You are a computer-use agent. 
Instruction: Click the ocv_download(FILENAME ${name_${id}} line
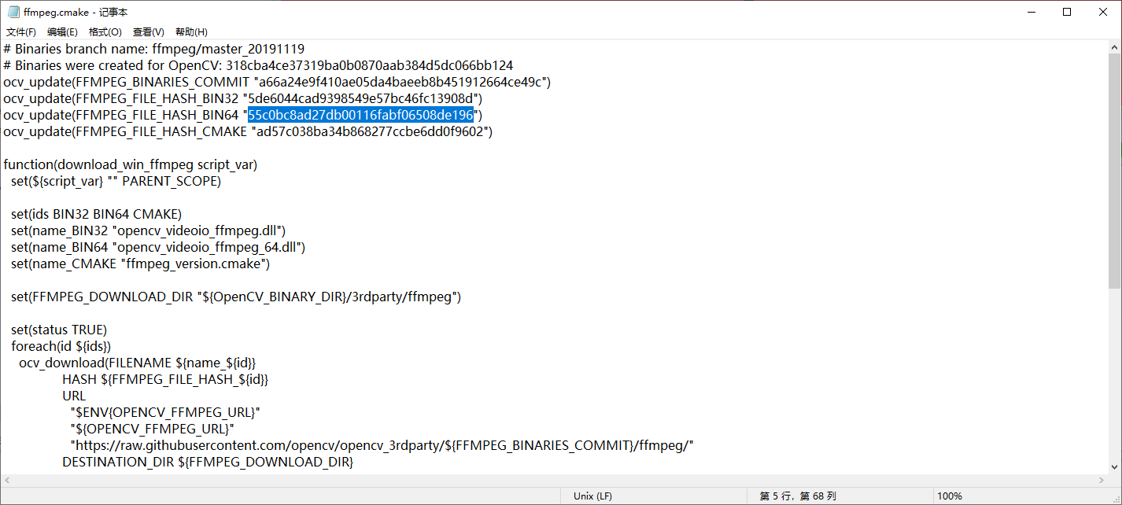[x=138, y=362]
